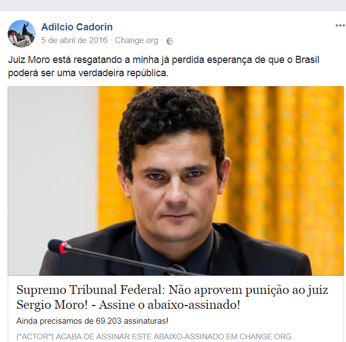Click the word 'Brasil' in post text
Screen dimensions: 346x342
307,60
